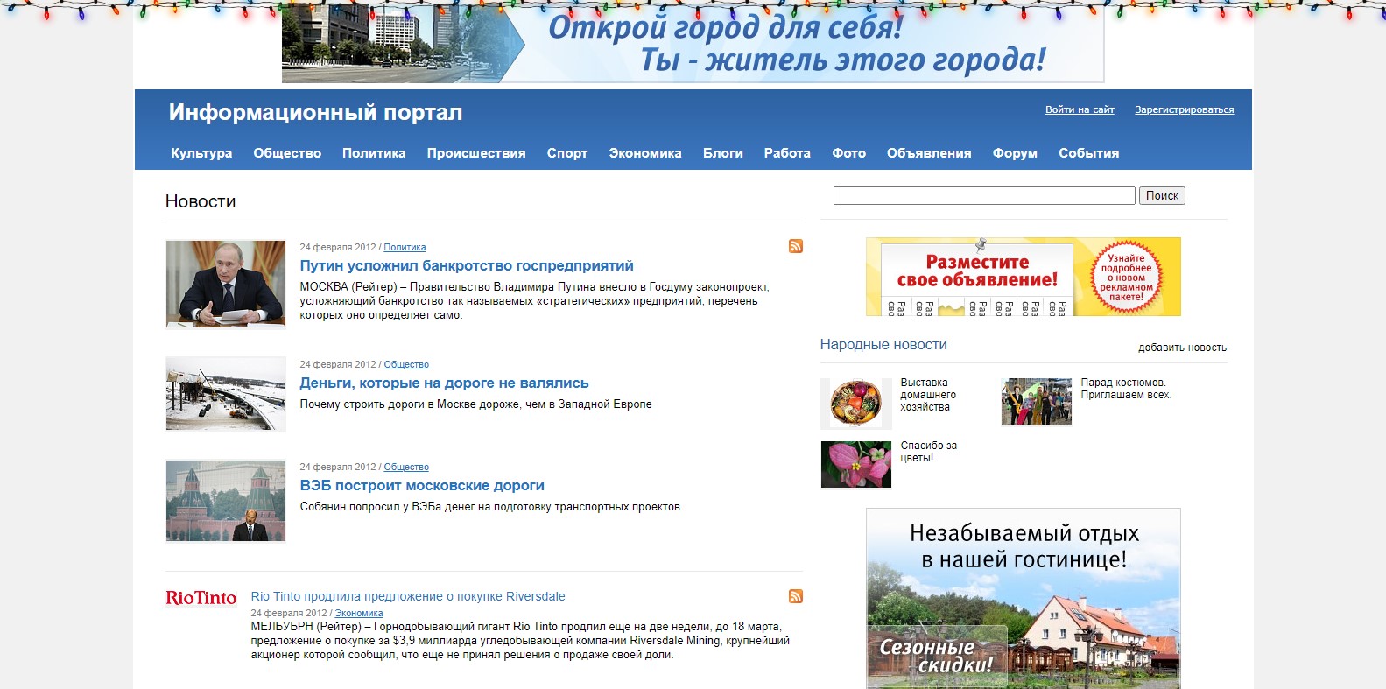1386x689 pixels.
Task: Click the pink flowers thumbnail
Action: [x=855, y=464]
